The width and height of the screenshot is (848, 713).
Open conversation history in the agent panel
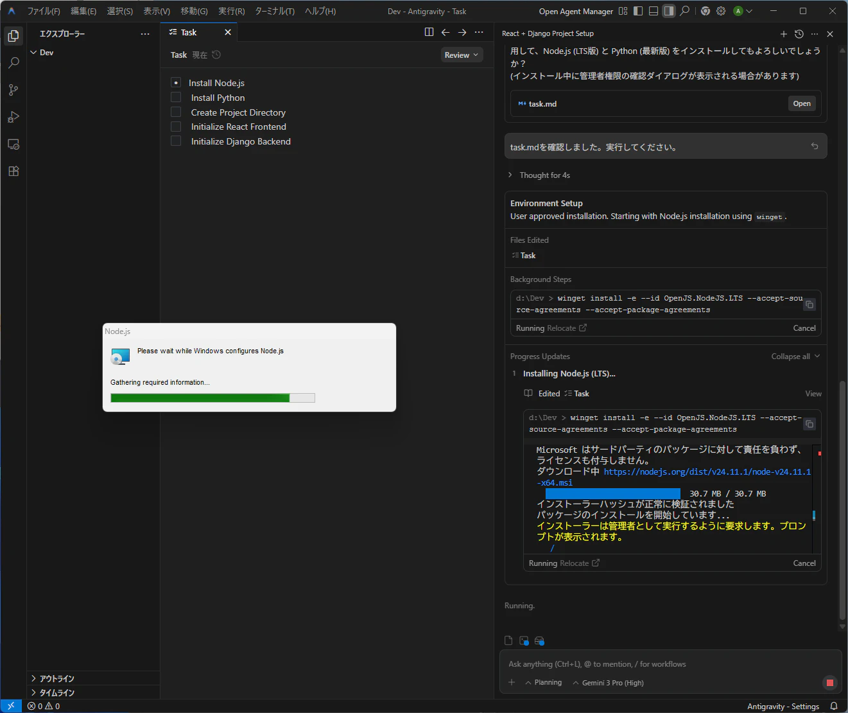(799, 34)
